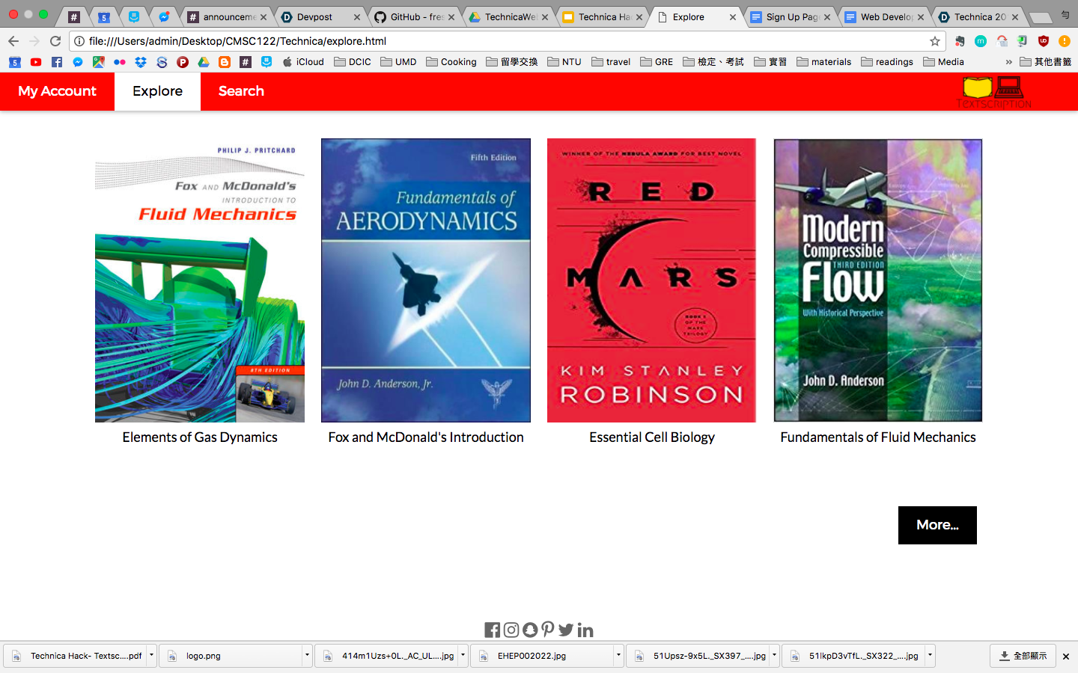This screenshot has height=673, width=1078.
Task: Open the EHEP002022.jpg downloaded file
Action: pyautogui.click(x=542, y=656)
